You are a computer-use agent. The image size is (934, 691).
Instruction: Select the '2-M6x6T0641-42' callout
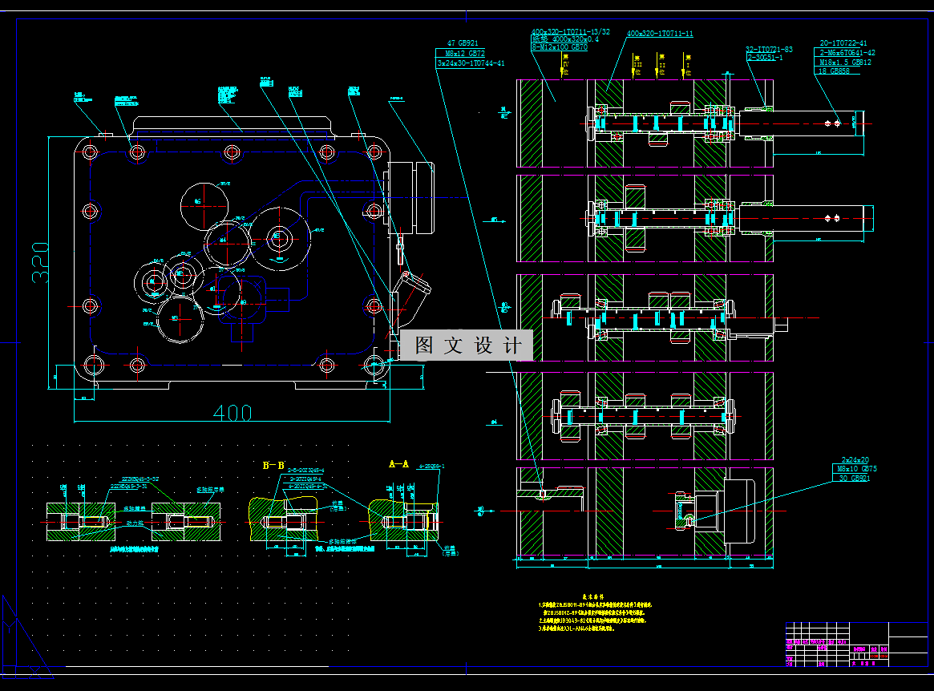847,52
